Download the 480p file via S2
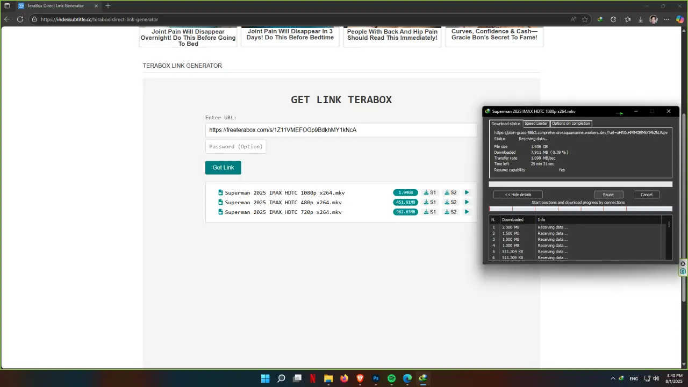Image resolution: width=688 pixels, height=387 pixels. (450, 202)
